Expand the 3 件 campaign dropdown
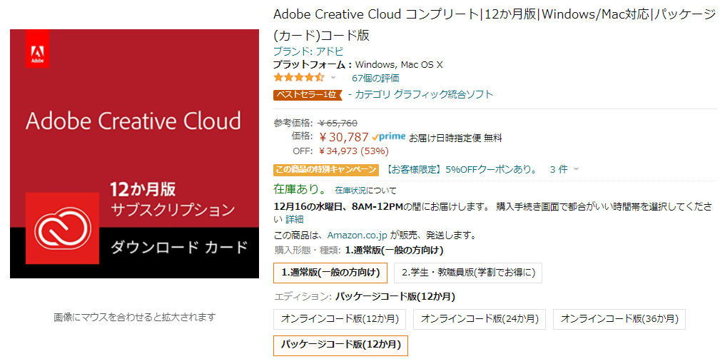 (x=564, y=169)
